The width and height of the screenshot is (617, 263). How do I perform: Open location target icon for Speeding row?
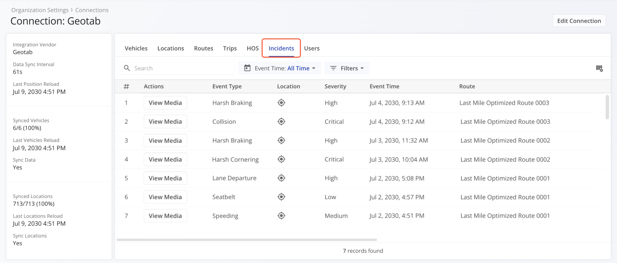coord(281,215)
